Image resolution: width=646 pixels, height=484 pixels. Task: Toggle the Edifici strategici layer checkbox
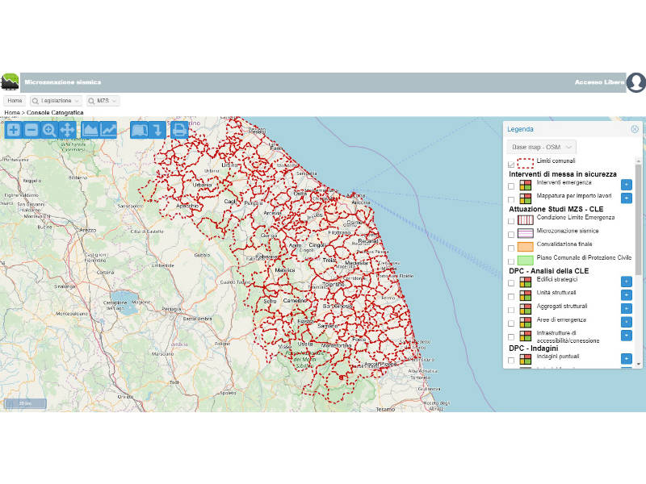coord(511,282)
